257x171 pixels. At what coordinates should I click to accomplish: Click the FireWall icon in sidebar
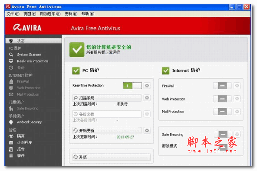(11, 81)
